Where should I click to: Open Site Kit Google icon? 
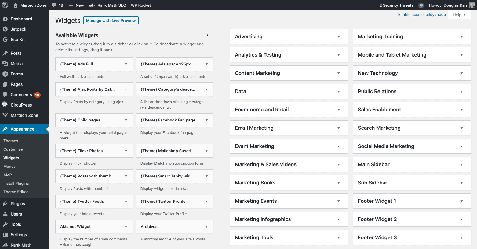click(x=5, y=40)
